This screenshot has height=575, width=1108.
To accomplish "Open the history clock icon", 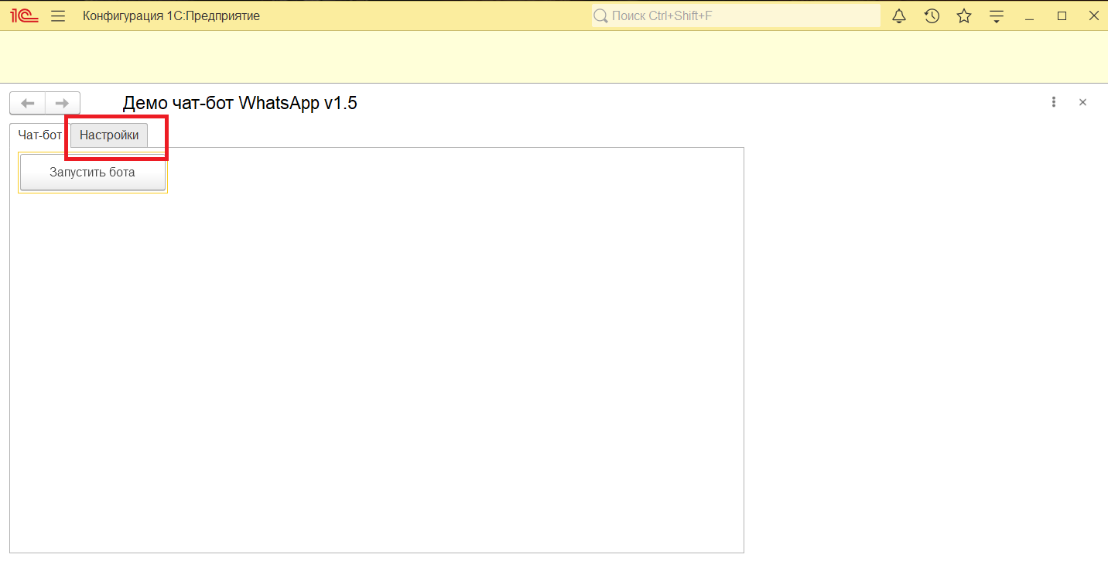I will pos(932,15).
